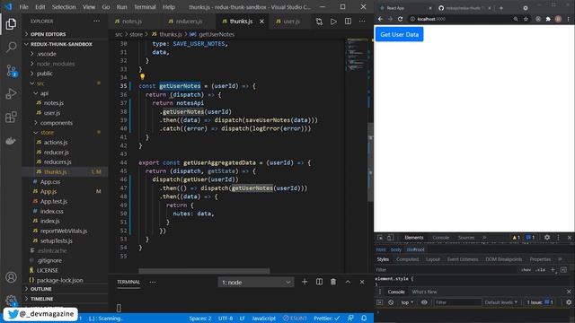Open the '1 Issue' link in console toolbar
This screenshot has width=575, height=323.
[x=540, y=302]
